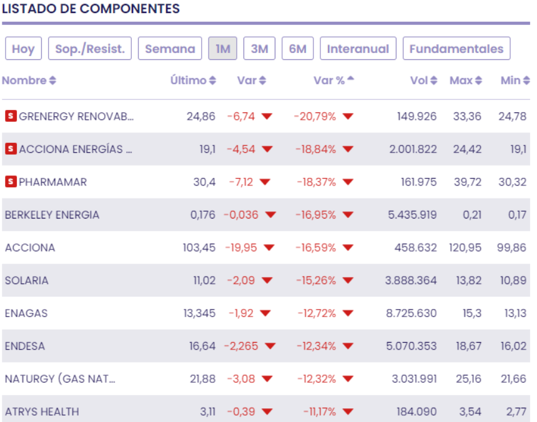The image size is (537, 422).
Task: Click the red S badge beside GRENERGY RENOVAB
Action: [11, 116]
